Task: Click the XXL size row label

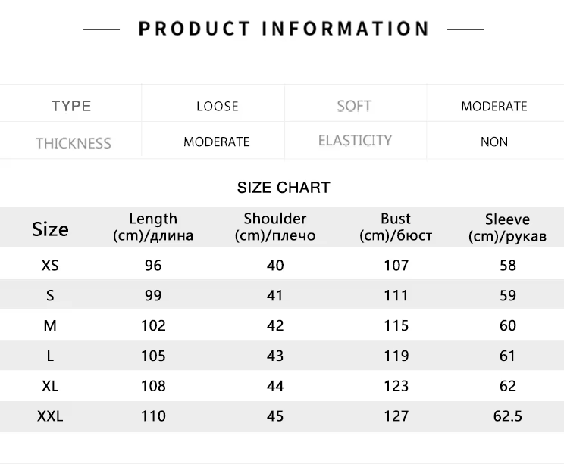Action: [50, 416]
